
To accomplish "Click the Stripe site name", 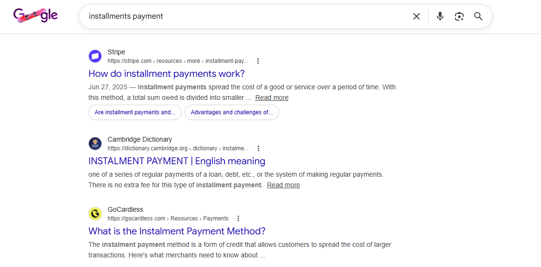I will (x=116, y=52).
